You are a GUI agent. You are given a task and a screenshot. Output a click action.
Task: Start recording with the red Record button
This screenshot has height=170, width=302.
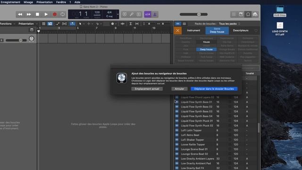coord(55,15)
